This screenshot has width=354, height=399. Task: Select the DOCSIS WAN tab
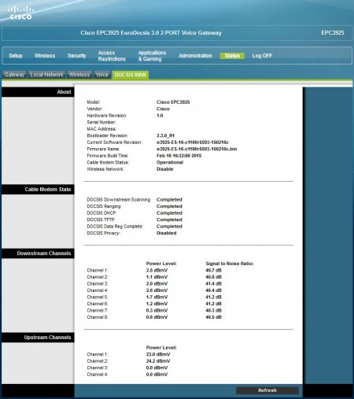[131, 75]
